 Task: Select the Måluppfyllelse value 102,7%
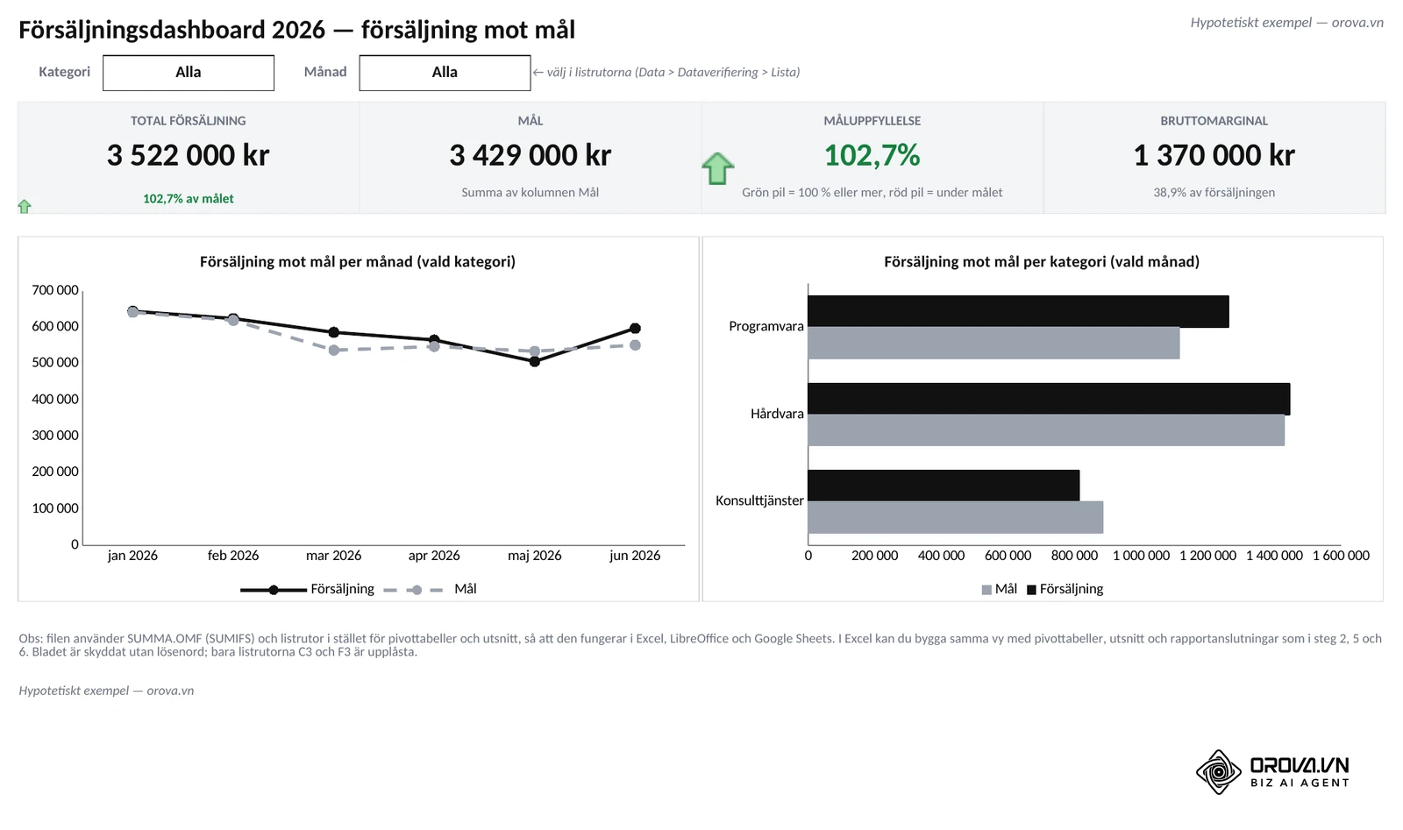tap(872, 155)
